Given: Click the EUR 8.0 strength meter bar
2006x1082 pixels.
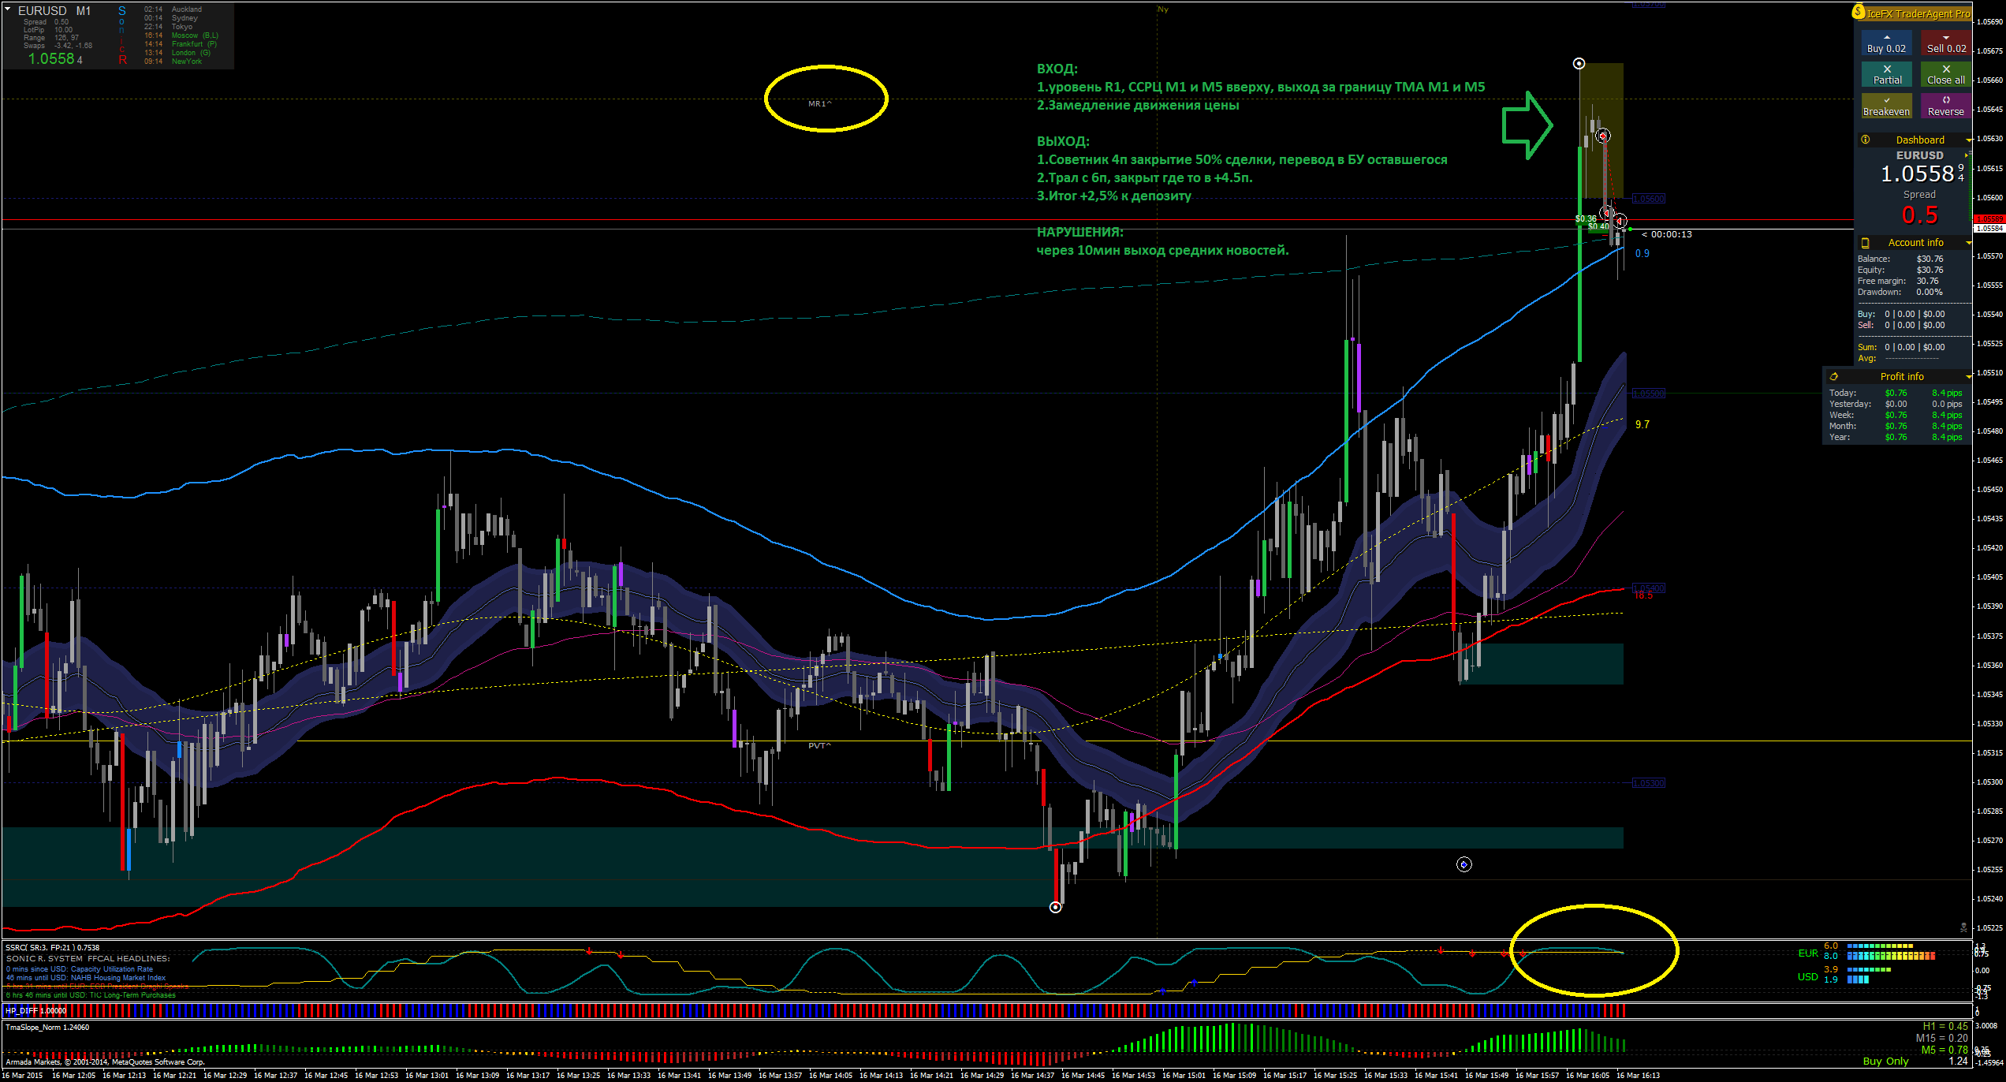Looking at the screenshot, I should pos(1891,956).
